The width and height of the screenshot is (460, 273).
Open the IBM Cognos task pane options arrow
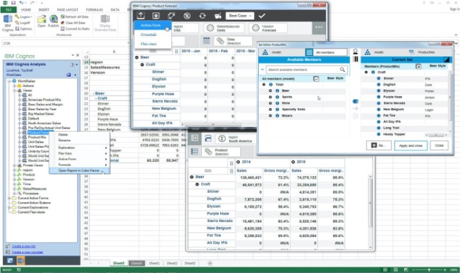[x=72, y=55]
